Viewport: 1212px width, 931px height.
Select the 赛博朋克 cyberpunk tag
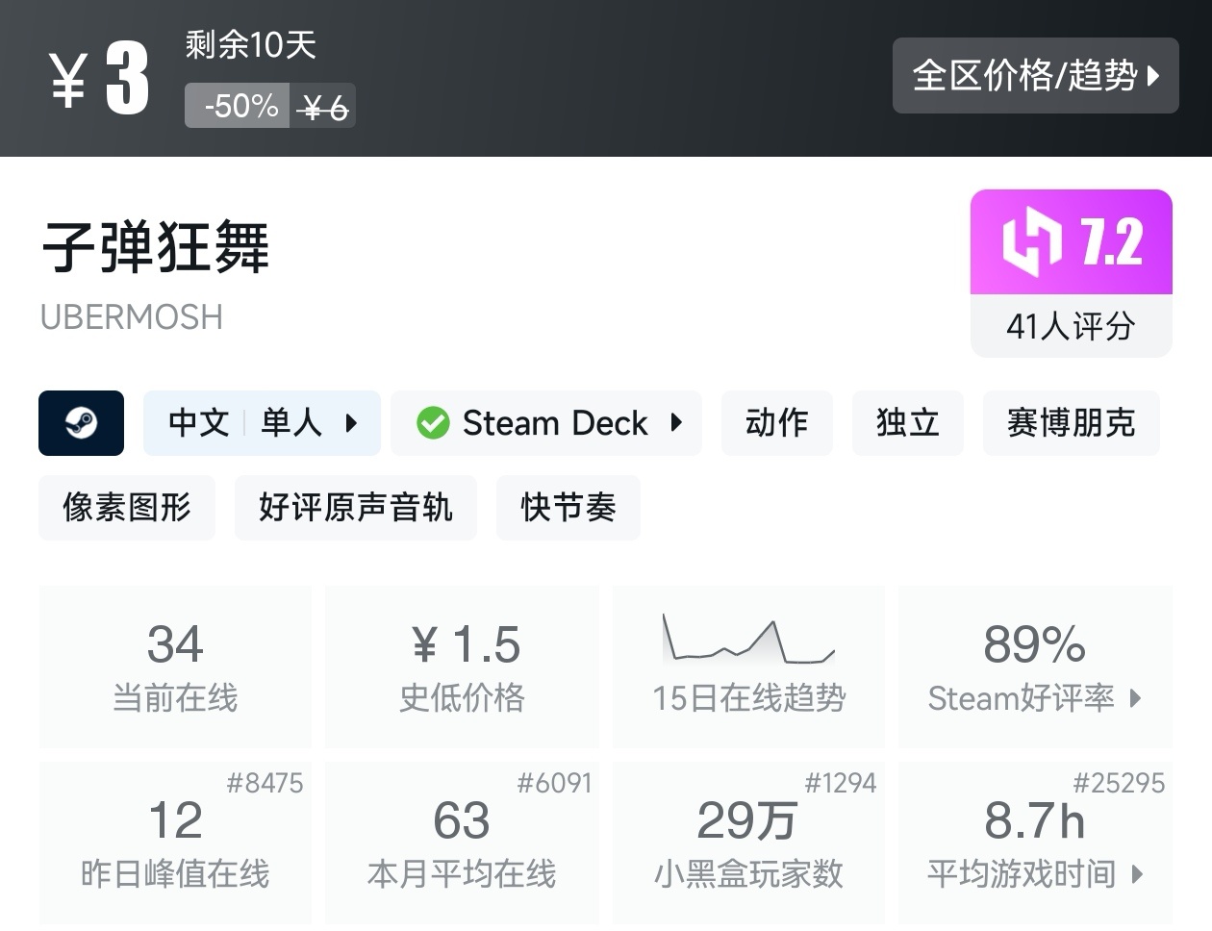pyautogui.click(x=1071, y=423)
